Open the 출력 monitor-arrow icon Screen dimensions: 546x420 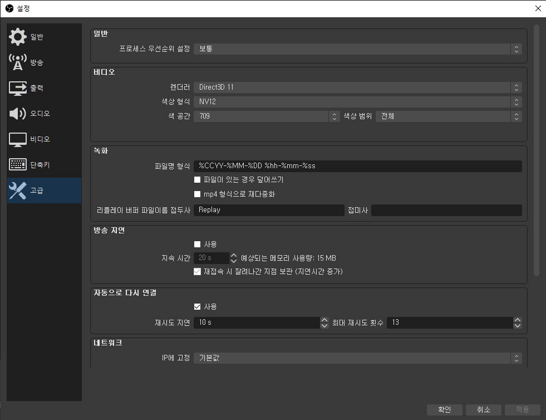(17, 88)
